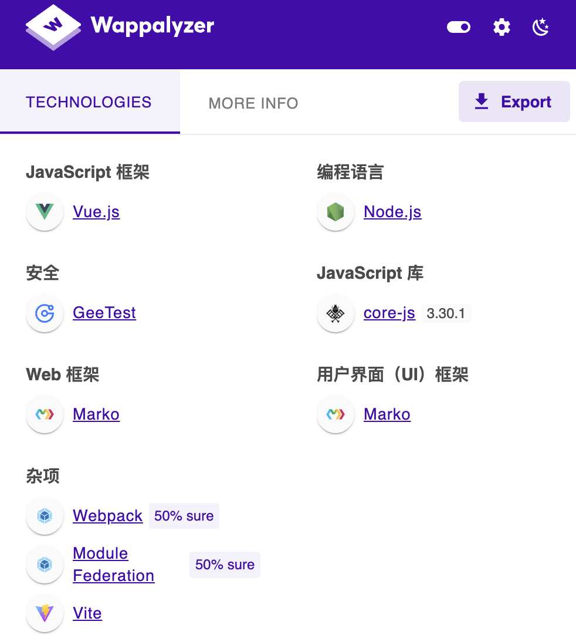The height and width of the screenshot is (635, 576).
Task: Click the Module Federation cube icon
Action: click(45, 565)
